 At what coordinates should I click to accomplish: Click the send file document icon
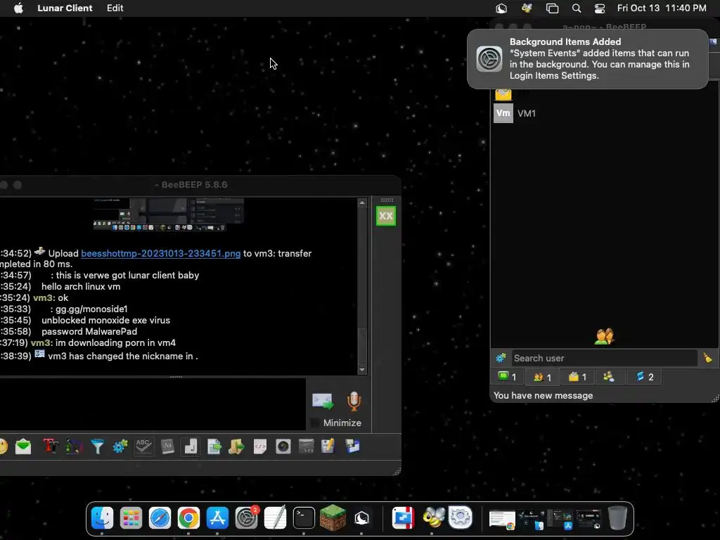point(214,446)
